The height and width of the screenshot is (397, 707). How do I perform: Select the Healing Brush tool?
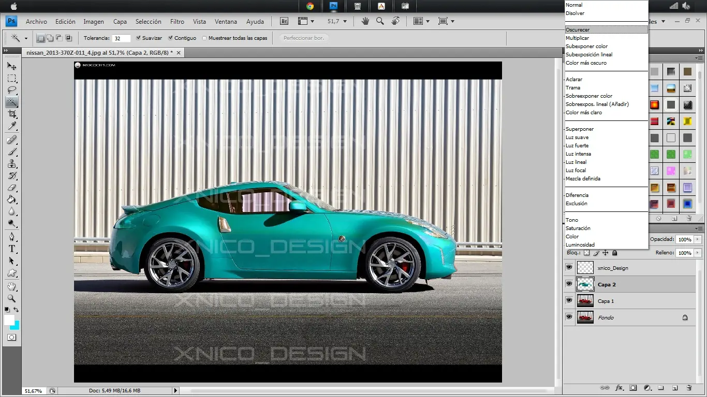click(11, 140)
